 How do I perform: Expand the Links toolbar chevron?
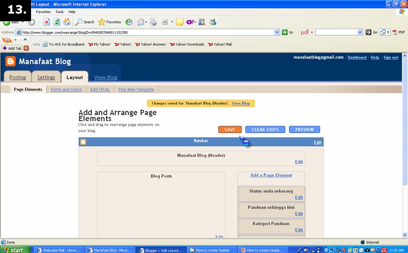click(25, 40)
